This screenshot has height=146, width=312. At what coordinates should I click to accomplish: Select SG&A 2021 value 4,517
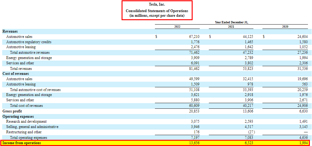(x=249, y=127)
